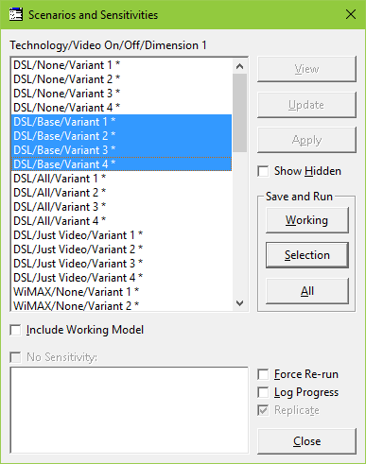This screenshot has height=464, width=366.
Task: Click the empty sensitivity list box
Action: [x=130, y=410]
